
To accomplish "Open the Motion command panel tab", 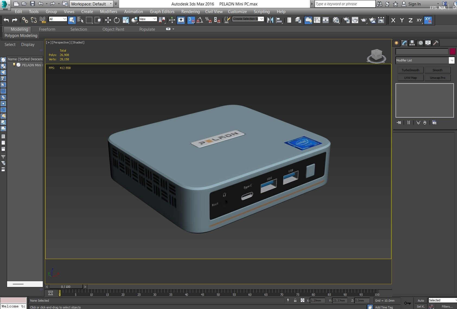I will pyautogui.click(x=420, y=43).
